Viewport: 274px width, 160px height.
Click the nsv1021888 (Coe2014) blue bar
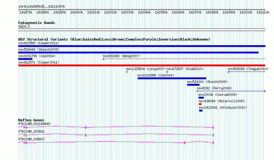coord(172,78)
